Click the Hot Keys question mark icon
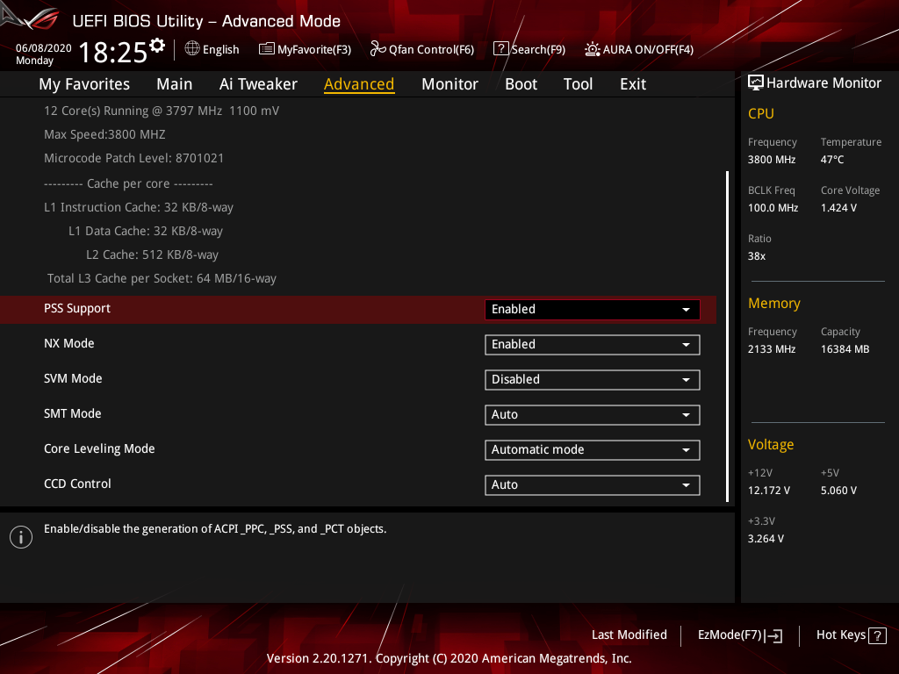Image resolution: width=899 pixels, height=674 pixels. pyautogui.click(x=877, y=635)
